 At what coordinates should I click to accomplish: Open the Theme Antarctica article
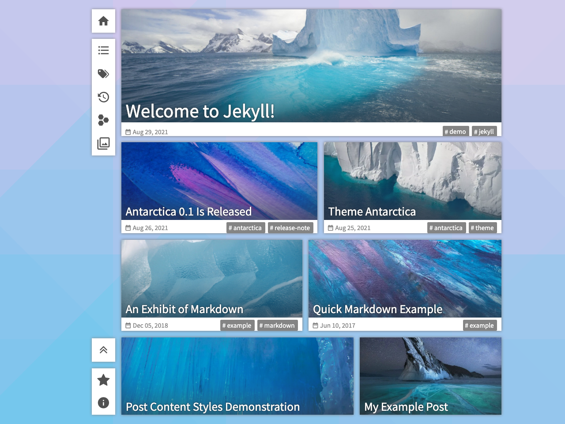click(372, 212)
